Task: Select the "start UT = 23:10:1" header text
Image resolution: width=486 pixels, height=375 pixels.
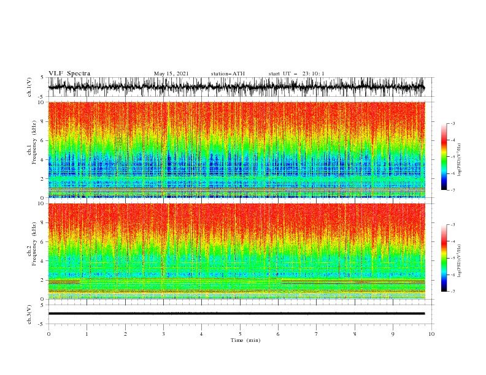Action: click(296, 74)
